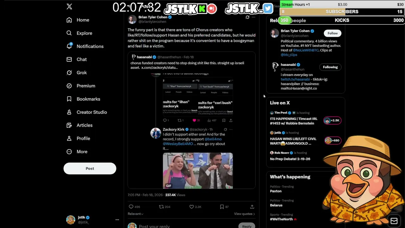
Task: Click the Bookmarks ribbon icon
Action: [69, 99]
